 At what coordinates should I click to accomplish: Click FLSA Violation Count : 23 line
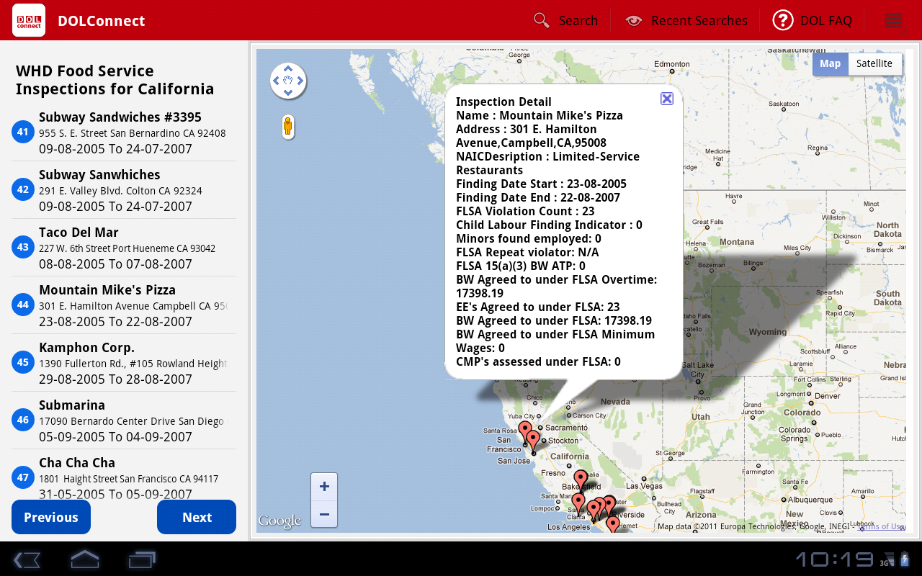click(525, 211)
